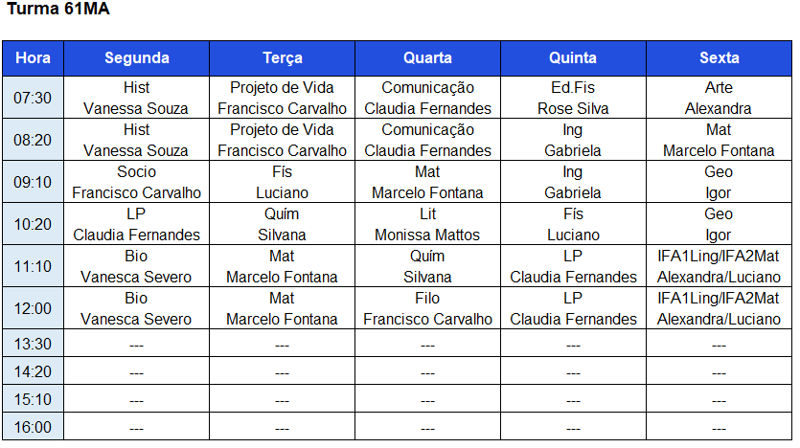Select the LP Claudia Fernandes cell on Segunda

click(x=136, y=224)
